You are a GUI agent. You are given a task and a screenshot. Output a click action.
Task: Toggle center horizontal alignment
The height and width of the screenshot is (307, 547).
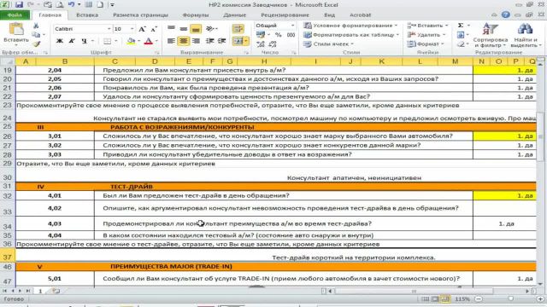pyautogui.click(x=183, y=41)
